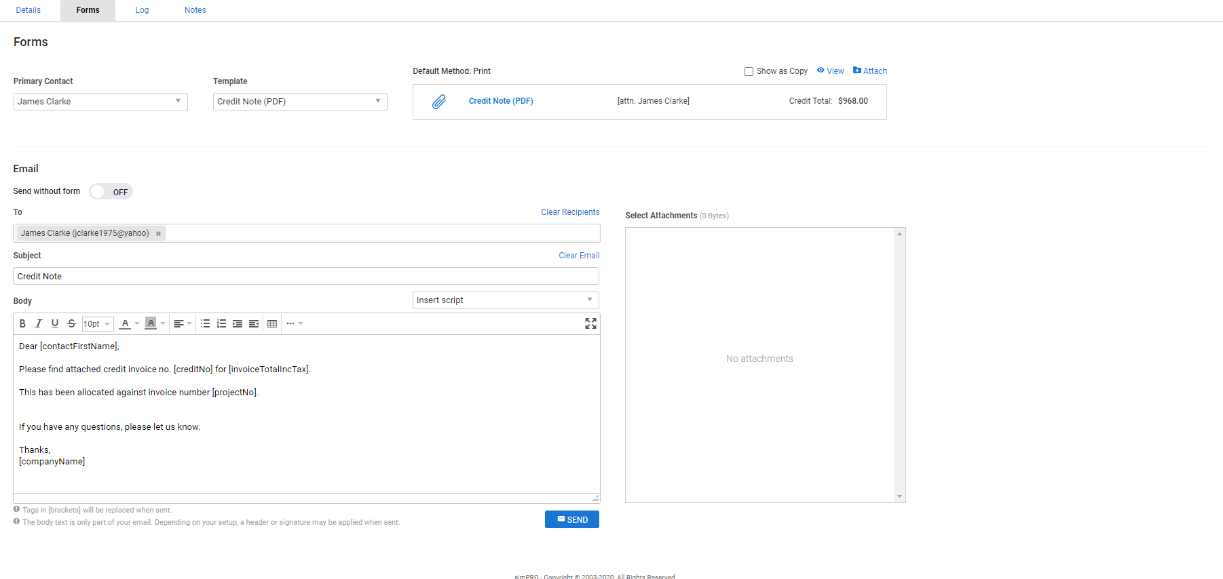Remove James Clarke from recipients
The image size is (1223, 579).
pyautogui.click(x=158, y=234)
